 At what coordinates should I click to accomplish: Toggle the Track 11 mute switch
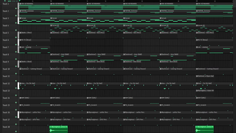coord(16,81)
